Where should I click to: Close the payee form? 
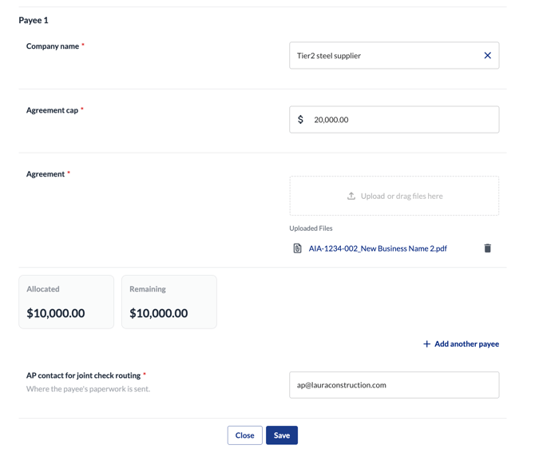[244, 435]
